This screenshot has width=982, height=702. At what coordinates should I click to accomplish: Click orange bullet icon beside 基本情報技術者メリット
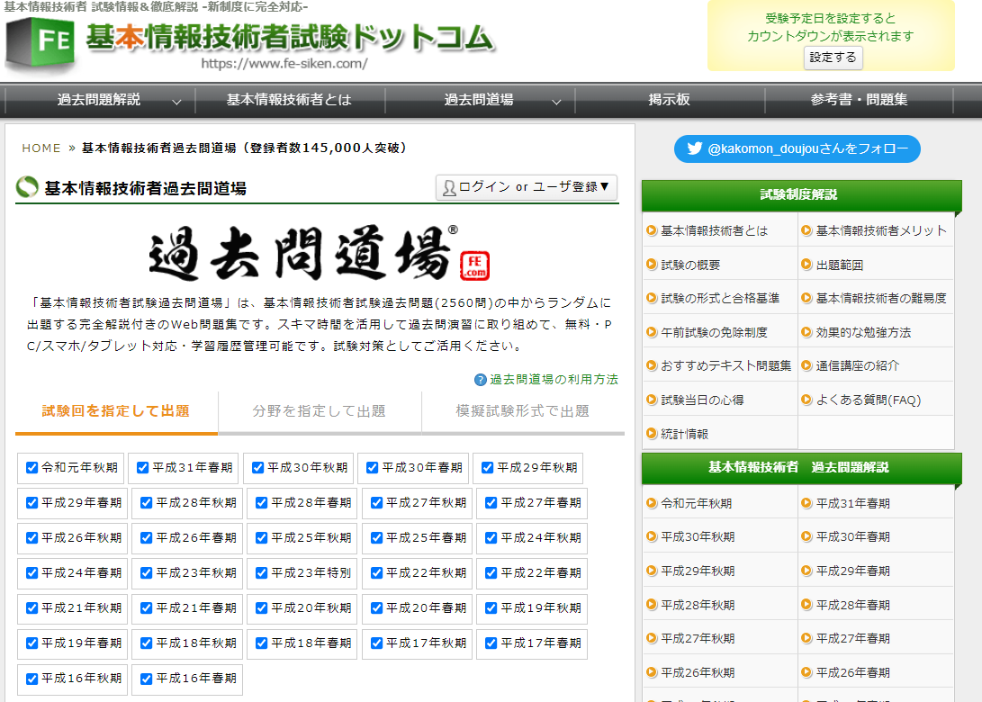coord(806,230)
